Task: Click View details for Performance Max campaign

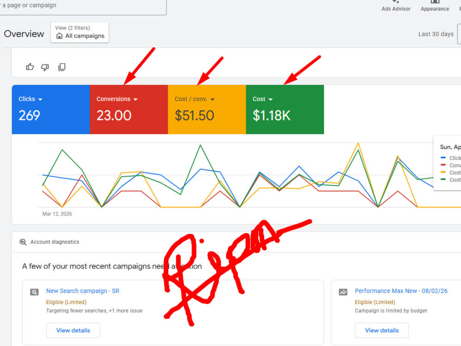Action: click(x=382, y=330)
